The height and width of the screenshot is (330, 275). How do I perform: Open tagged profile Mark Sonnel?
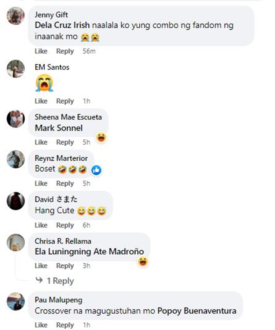click(x=59, y=128)
